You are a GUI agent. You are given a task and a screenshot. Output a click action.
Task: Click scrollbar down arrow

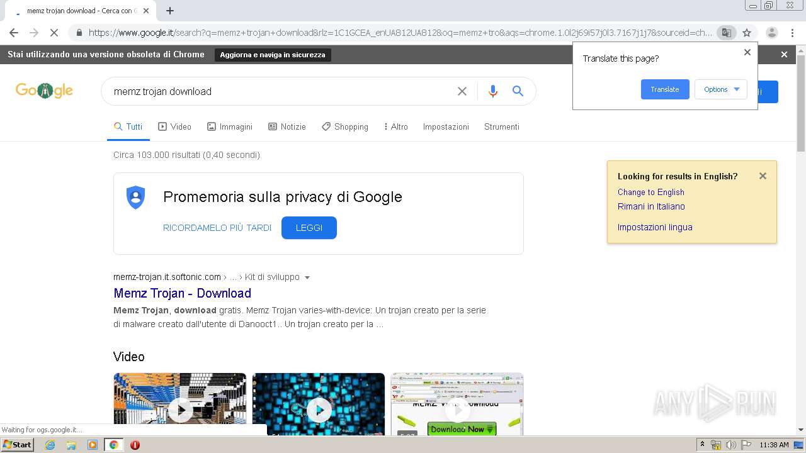click(x=801, y=430)
